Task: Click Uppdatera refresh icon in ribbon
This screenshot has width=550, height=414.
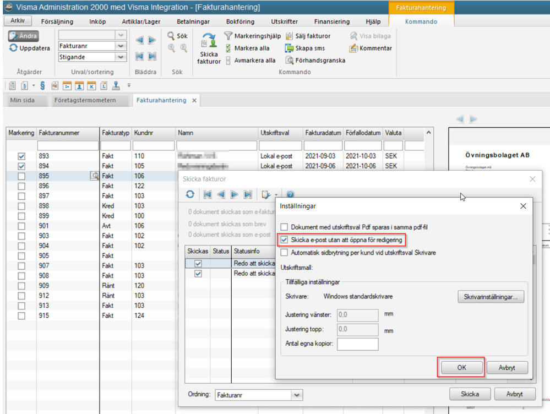Action: (13, 48)
